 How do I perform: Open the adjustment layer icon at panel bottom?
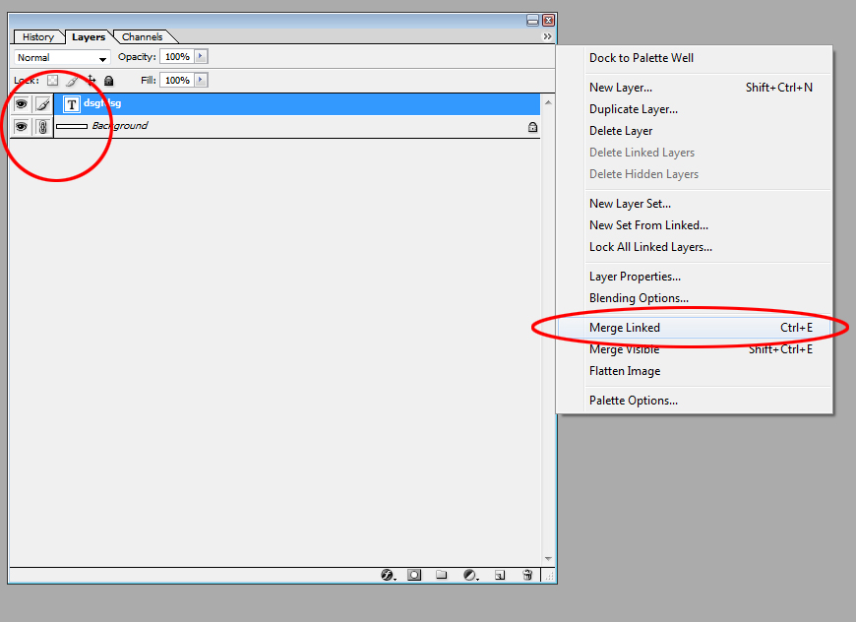[x=470, y=575]
